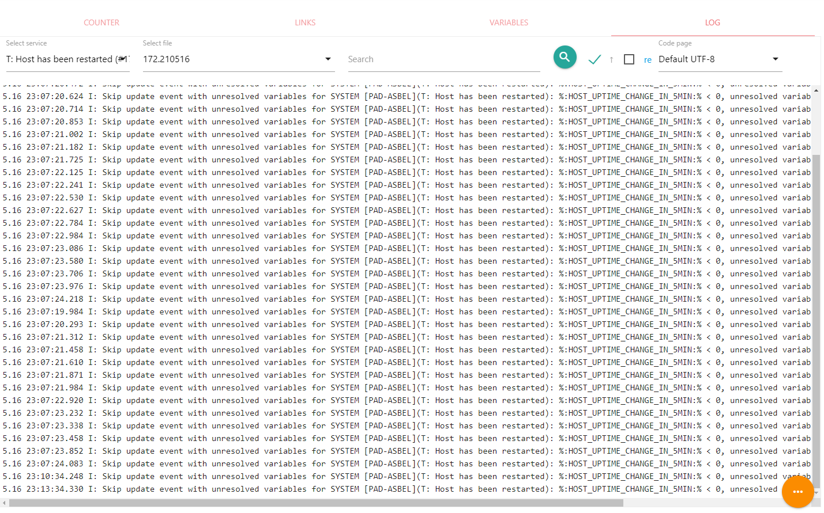Click the up arrow search direction icon
Screen dimensions: 824x513
tap(611, 59)
